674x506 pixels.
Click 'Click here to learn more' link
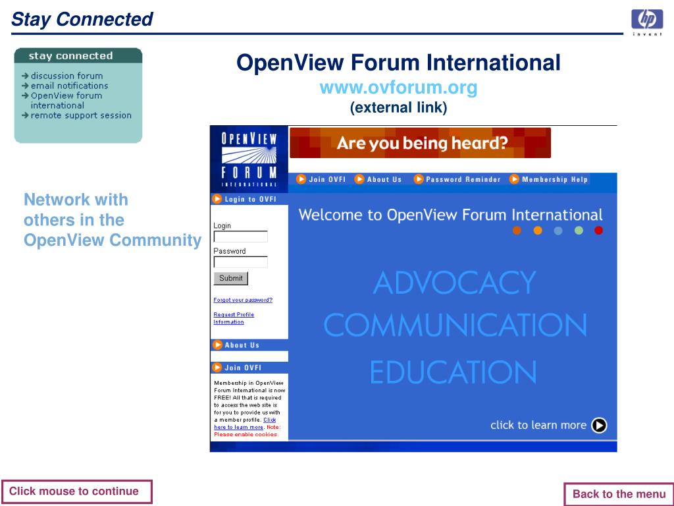[245, 424]
